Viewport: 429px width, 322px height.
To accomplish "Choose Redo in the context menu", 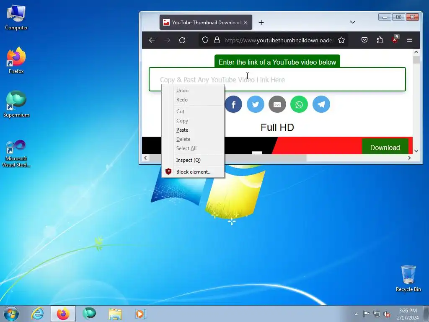I will coord(193,100).
